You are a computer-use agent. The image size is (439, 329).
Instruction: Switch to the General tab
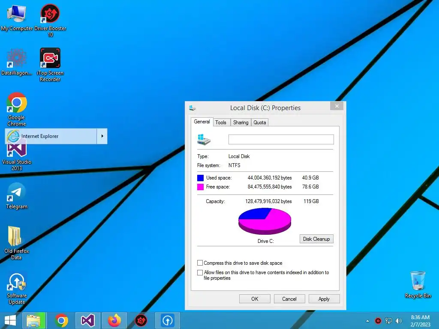coord(202,122)
